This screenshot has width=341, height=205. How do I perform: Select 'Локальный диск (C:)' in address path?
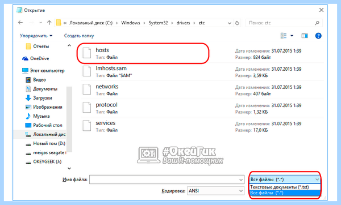coord(91,23)
